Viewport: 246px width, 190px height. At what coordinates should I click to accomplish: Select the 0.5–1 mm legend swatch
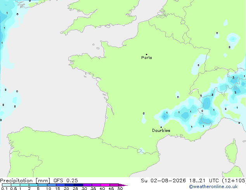coord(16,185)
